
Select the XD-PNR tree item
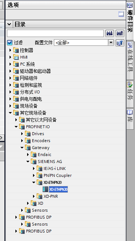[x=51, y=196]
